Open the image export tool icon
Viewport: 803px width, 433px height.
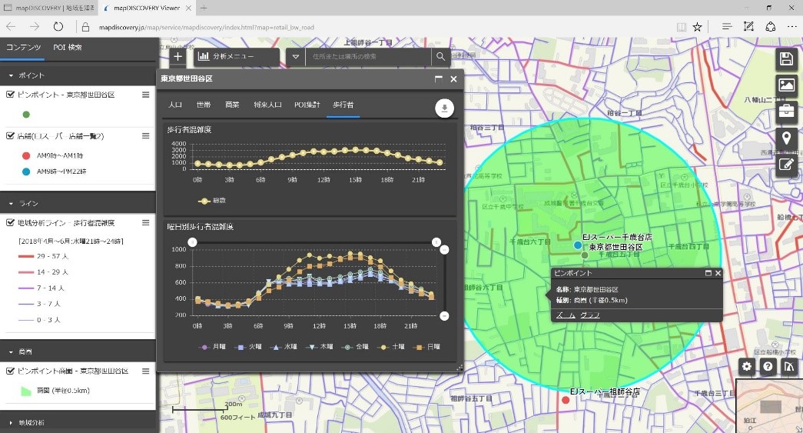pyautogui.click(x=786, y=85)
